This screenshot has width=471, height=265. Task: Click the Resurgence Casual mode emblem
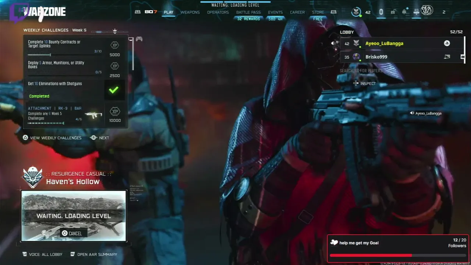(x=33, y=177)
